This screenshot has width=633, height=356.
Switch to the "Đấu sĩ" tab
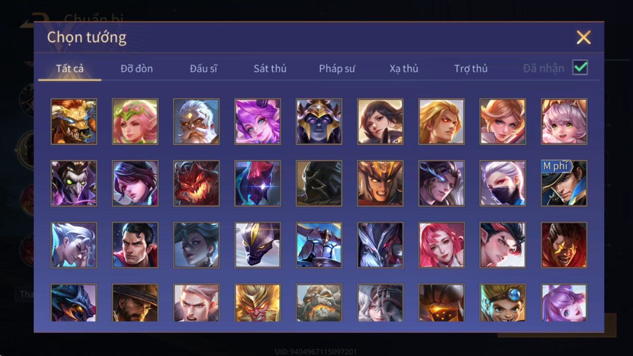[x=203, y=69]
